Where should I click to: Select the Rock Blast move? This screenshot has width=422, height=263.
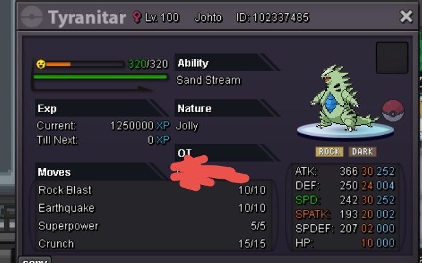pos(152,190)
